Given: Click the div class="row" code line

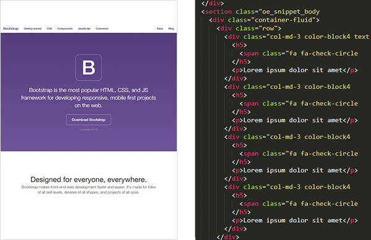Looking at the screenshot, I should pos(249,28).
